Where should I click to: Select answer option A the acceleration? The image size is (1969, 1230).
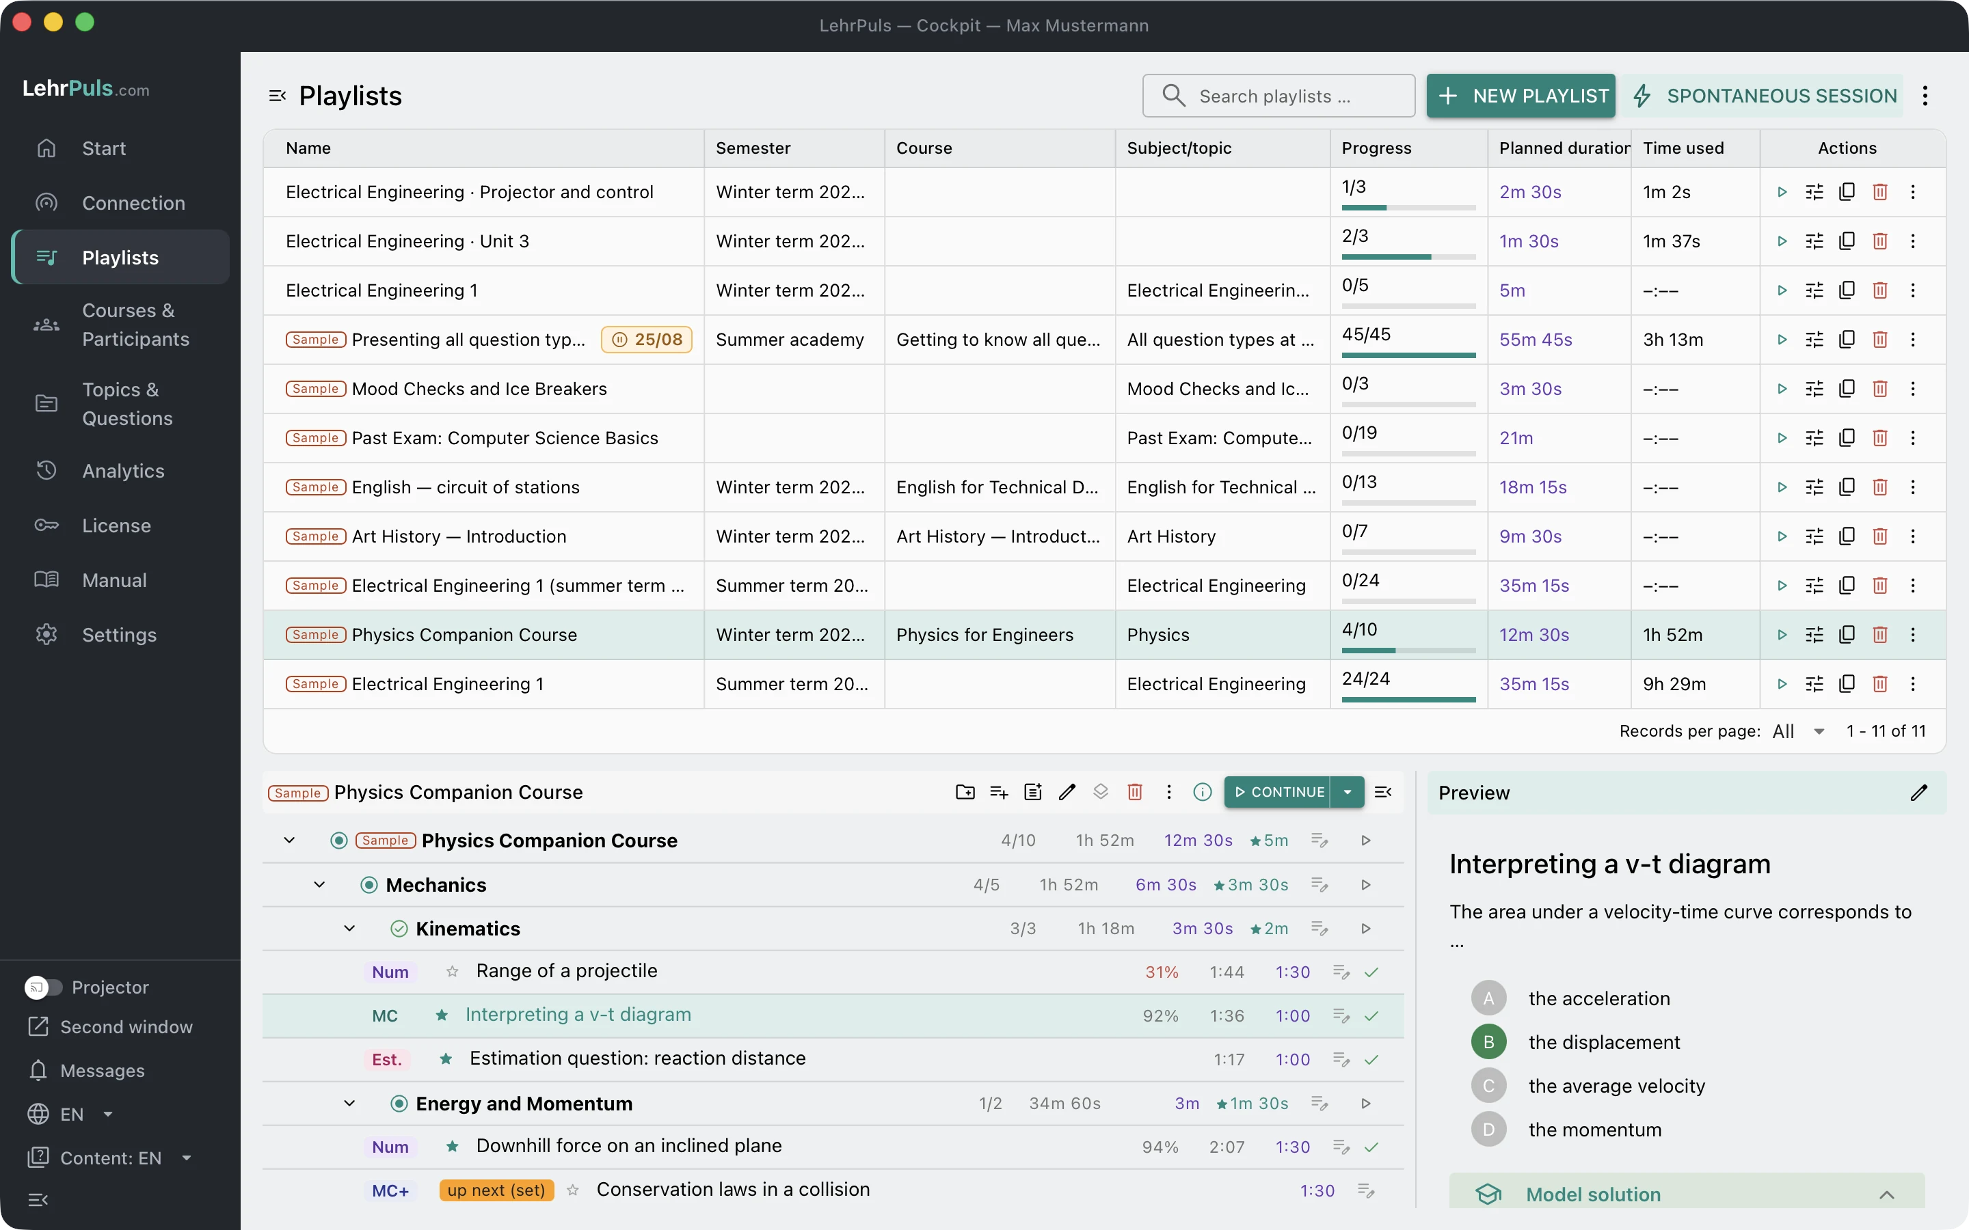(1489, 998)
